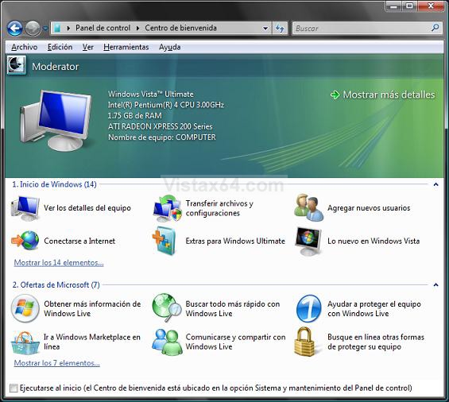Select Ir a Windows Marketplace en línea
Viewport: 449px width, 402px height.
pos(92,342)
